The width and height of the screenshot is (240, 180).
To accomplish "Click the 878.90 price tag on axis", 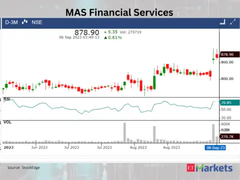I will click(230, 54).
